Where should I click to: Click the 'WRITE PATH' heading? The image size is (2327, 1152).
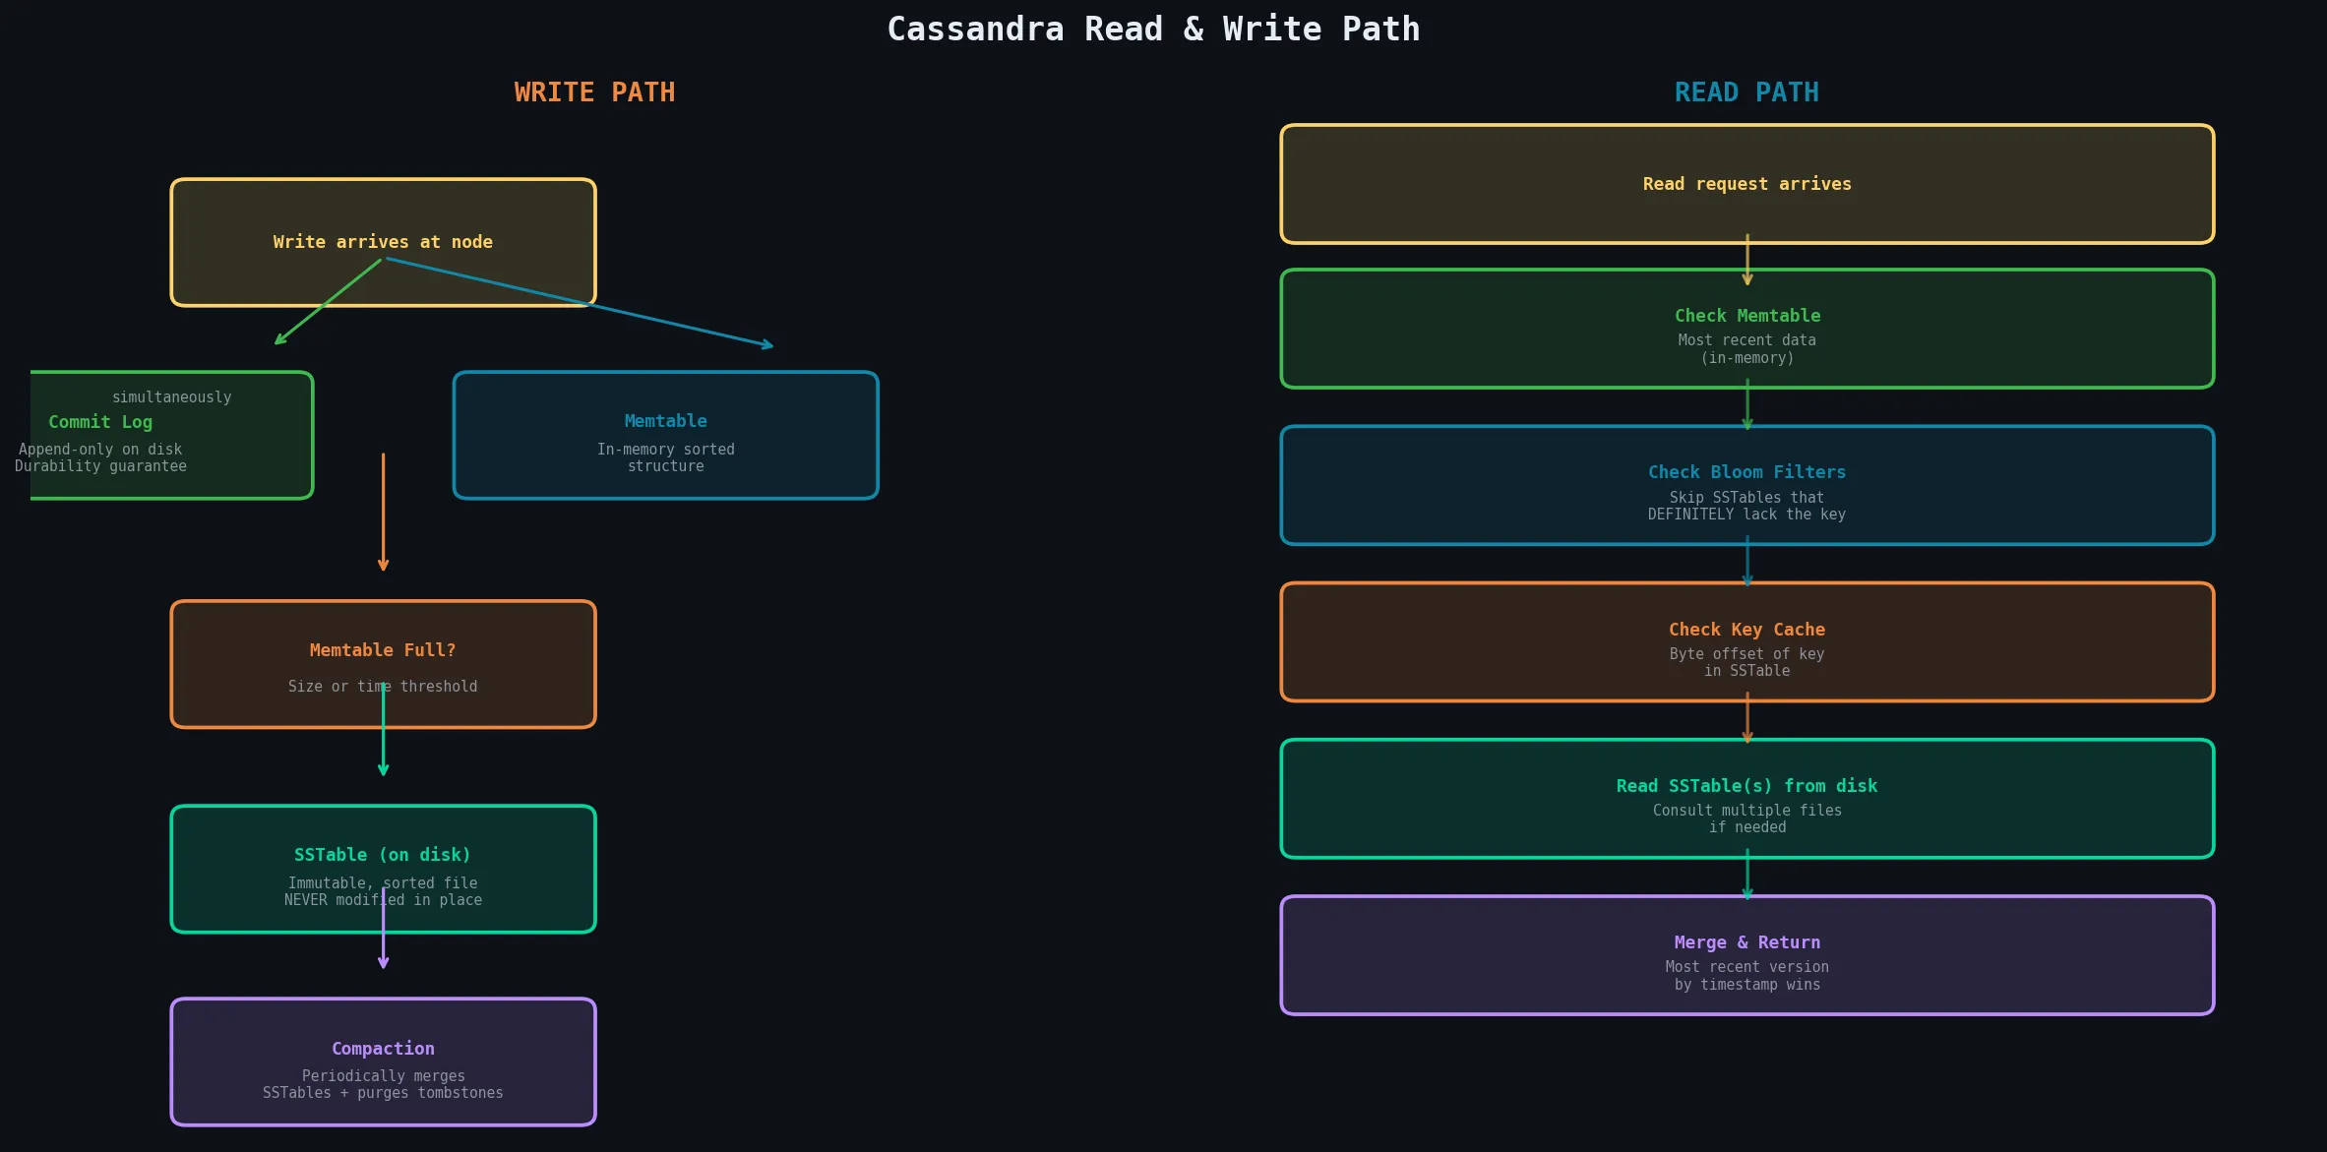point(594,92)
